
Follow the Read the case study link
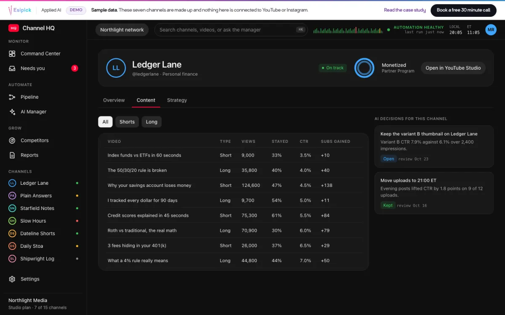(x=405, y=10)
